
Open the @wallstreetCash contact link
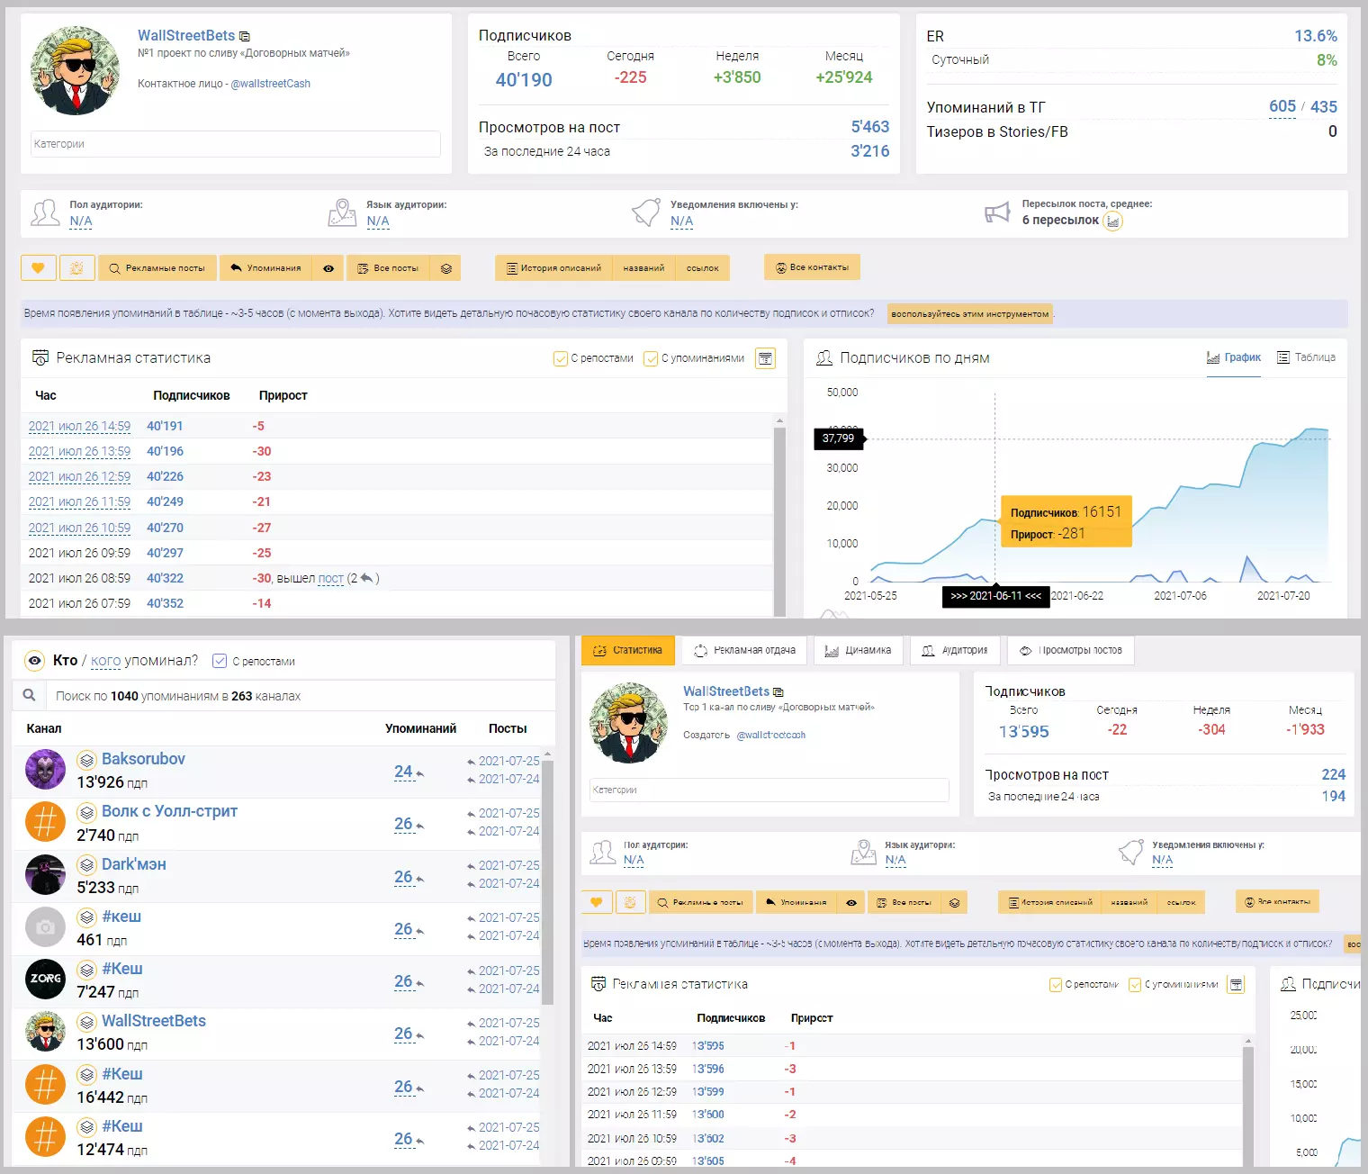coord(271,84)
